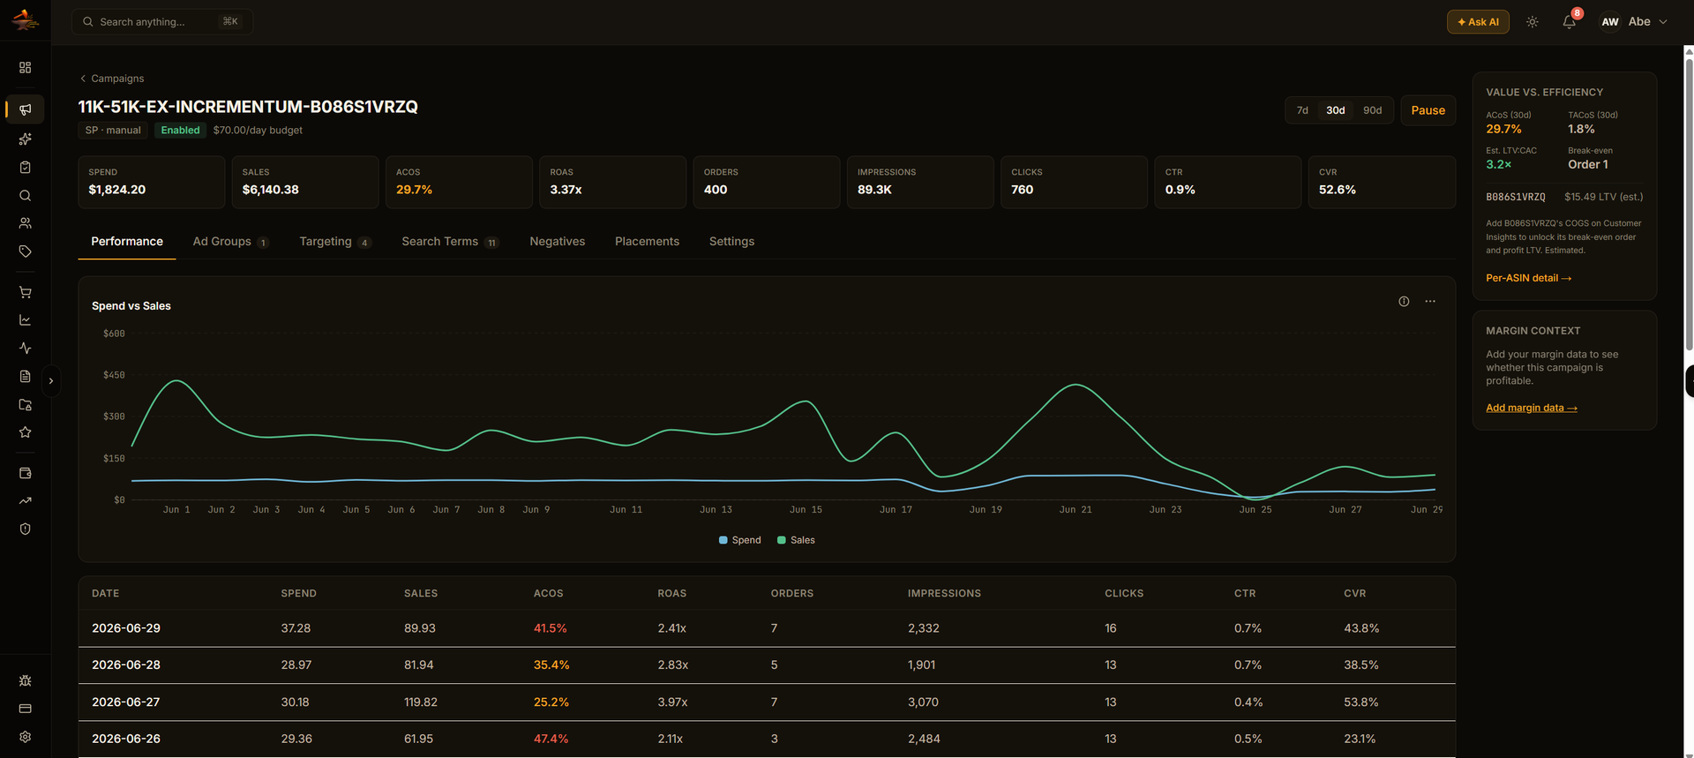Sort by the ACOS column header
This screenshot has height=758, width=1694.
coord(548,594)
